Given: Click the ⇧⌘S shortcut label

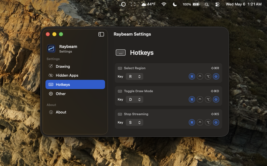Looking at the screenshot, I should coord(215,114).
